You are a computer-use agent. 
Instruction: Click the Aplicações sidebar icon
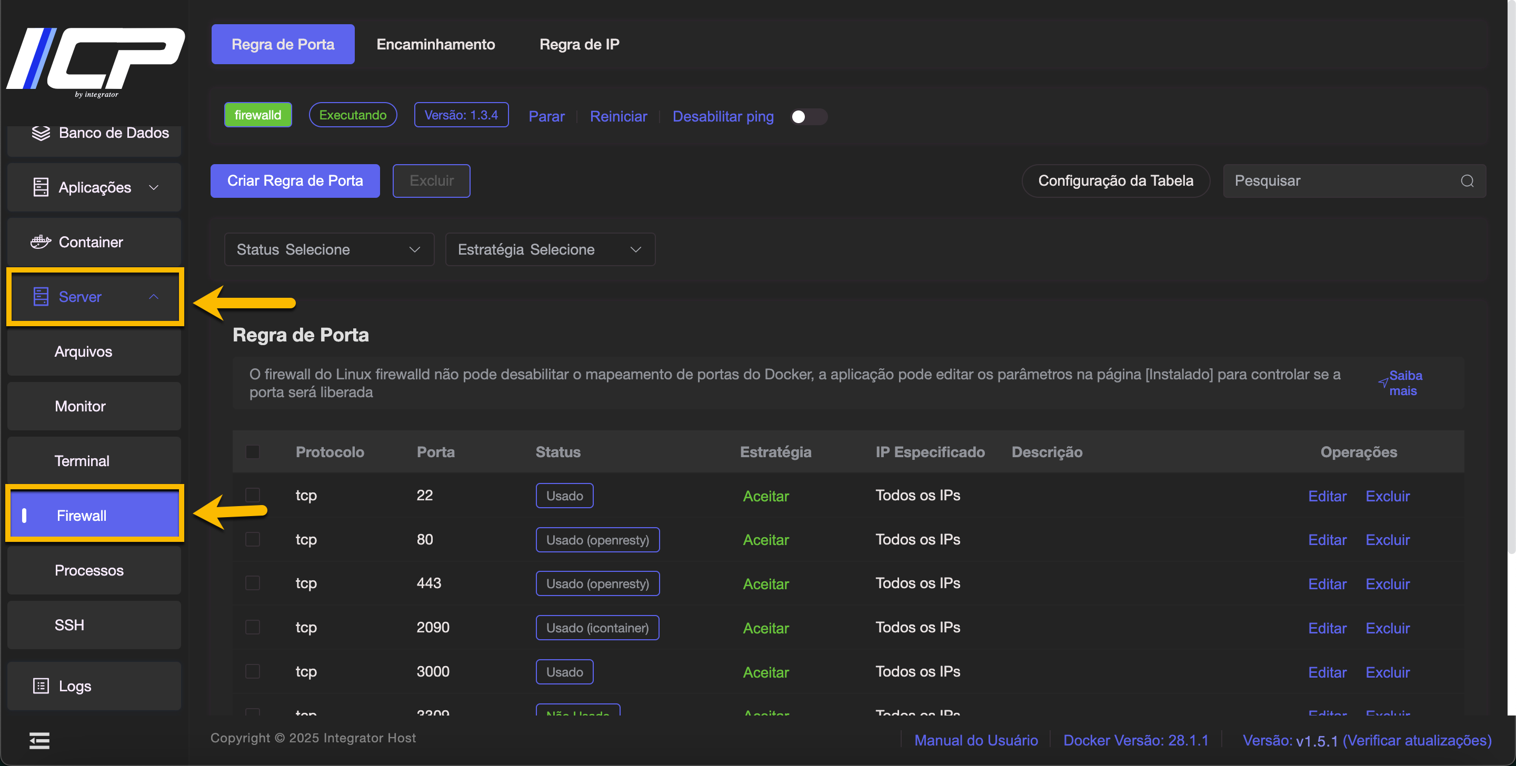click(x=41, y=187)
